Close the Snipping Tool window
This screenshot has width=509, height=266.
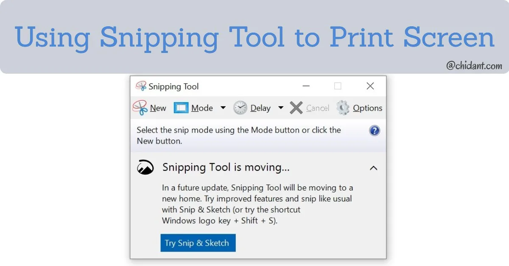point(370,86)
